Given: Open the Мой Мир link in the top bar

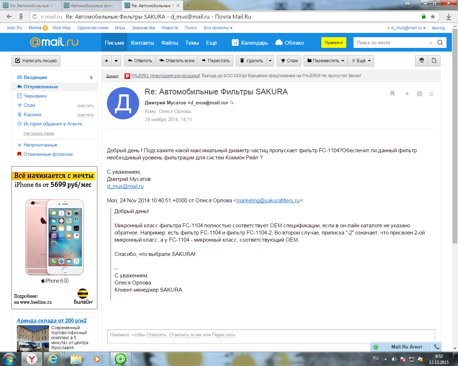Looking at the screenshot, I should tap(62, 28).
